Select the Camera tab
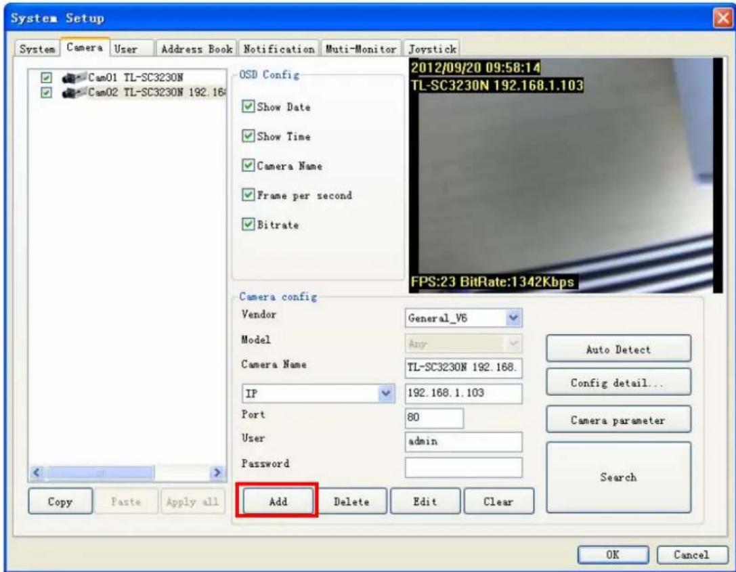The image size is (736, 572). coord(85,47)
